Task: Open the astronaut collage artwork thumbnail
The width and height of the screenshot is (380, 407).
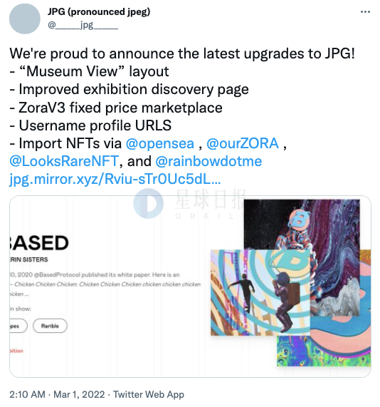Action: tap(260, 293)
